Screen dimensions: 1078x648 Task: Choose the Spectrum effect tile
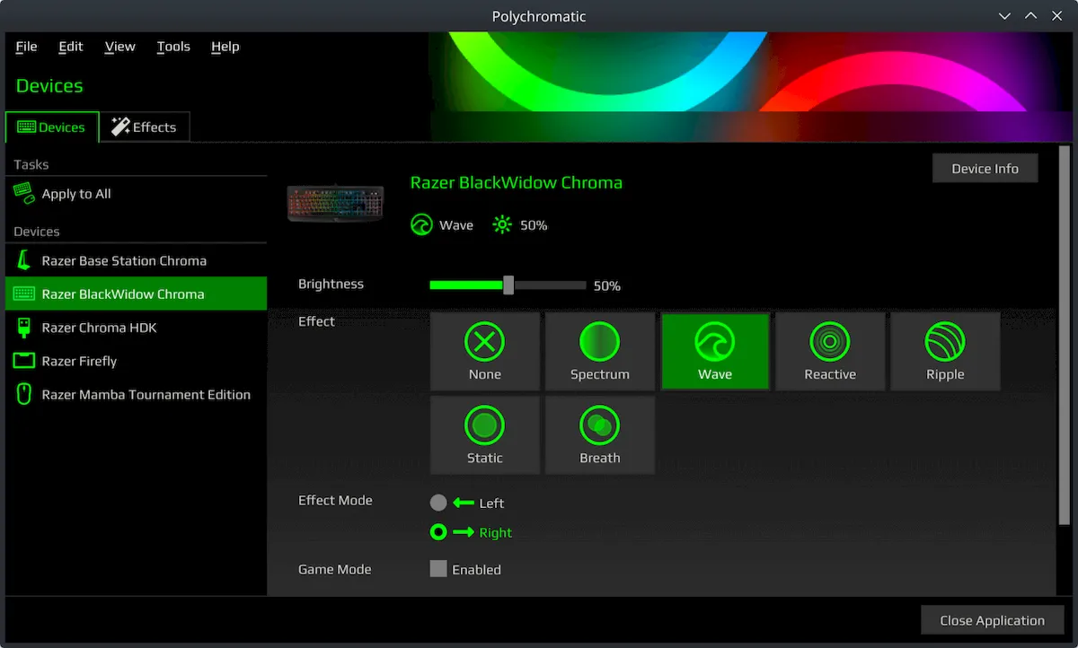coord(600,351)
